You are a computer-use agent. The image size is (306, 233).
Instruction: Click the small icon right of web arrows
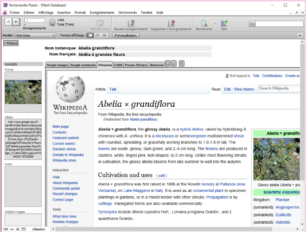point(182,63)
